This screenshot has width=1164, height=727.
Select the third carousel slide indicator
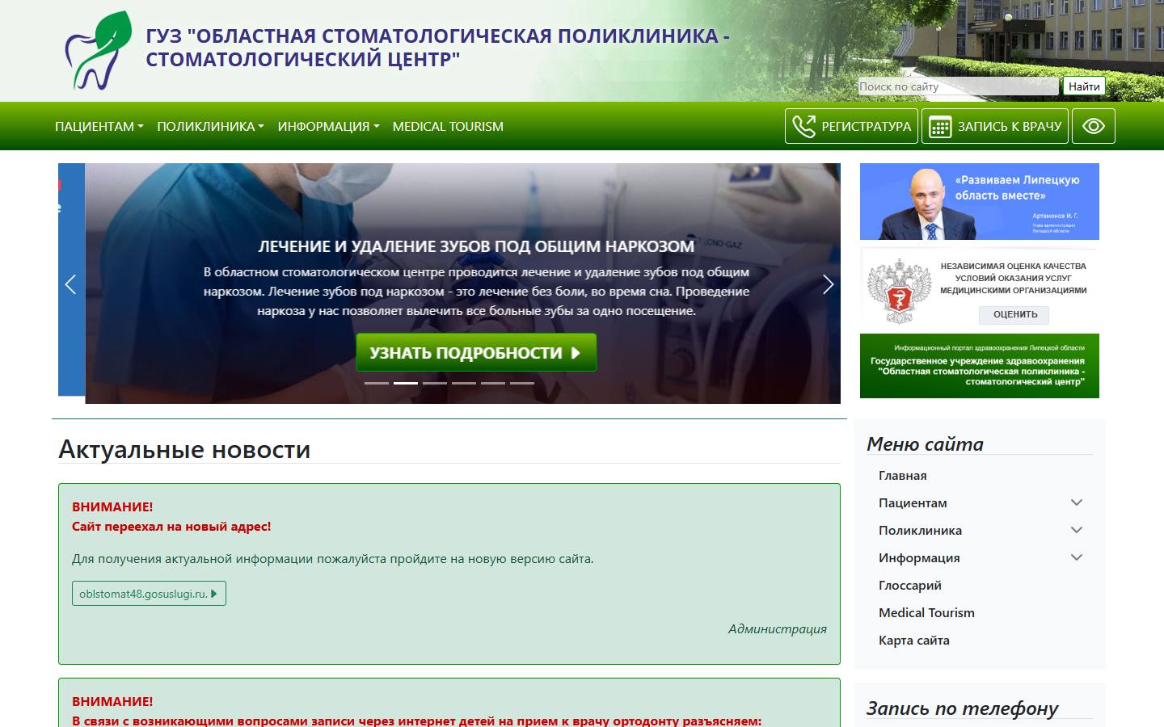coord(435,383)
